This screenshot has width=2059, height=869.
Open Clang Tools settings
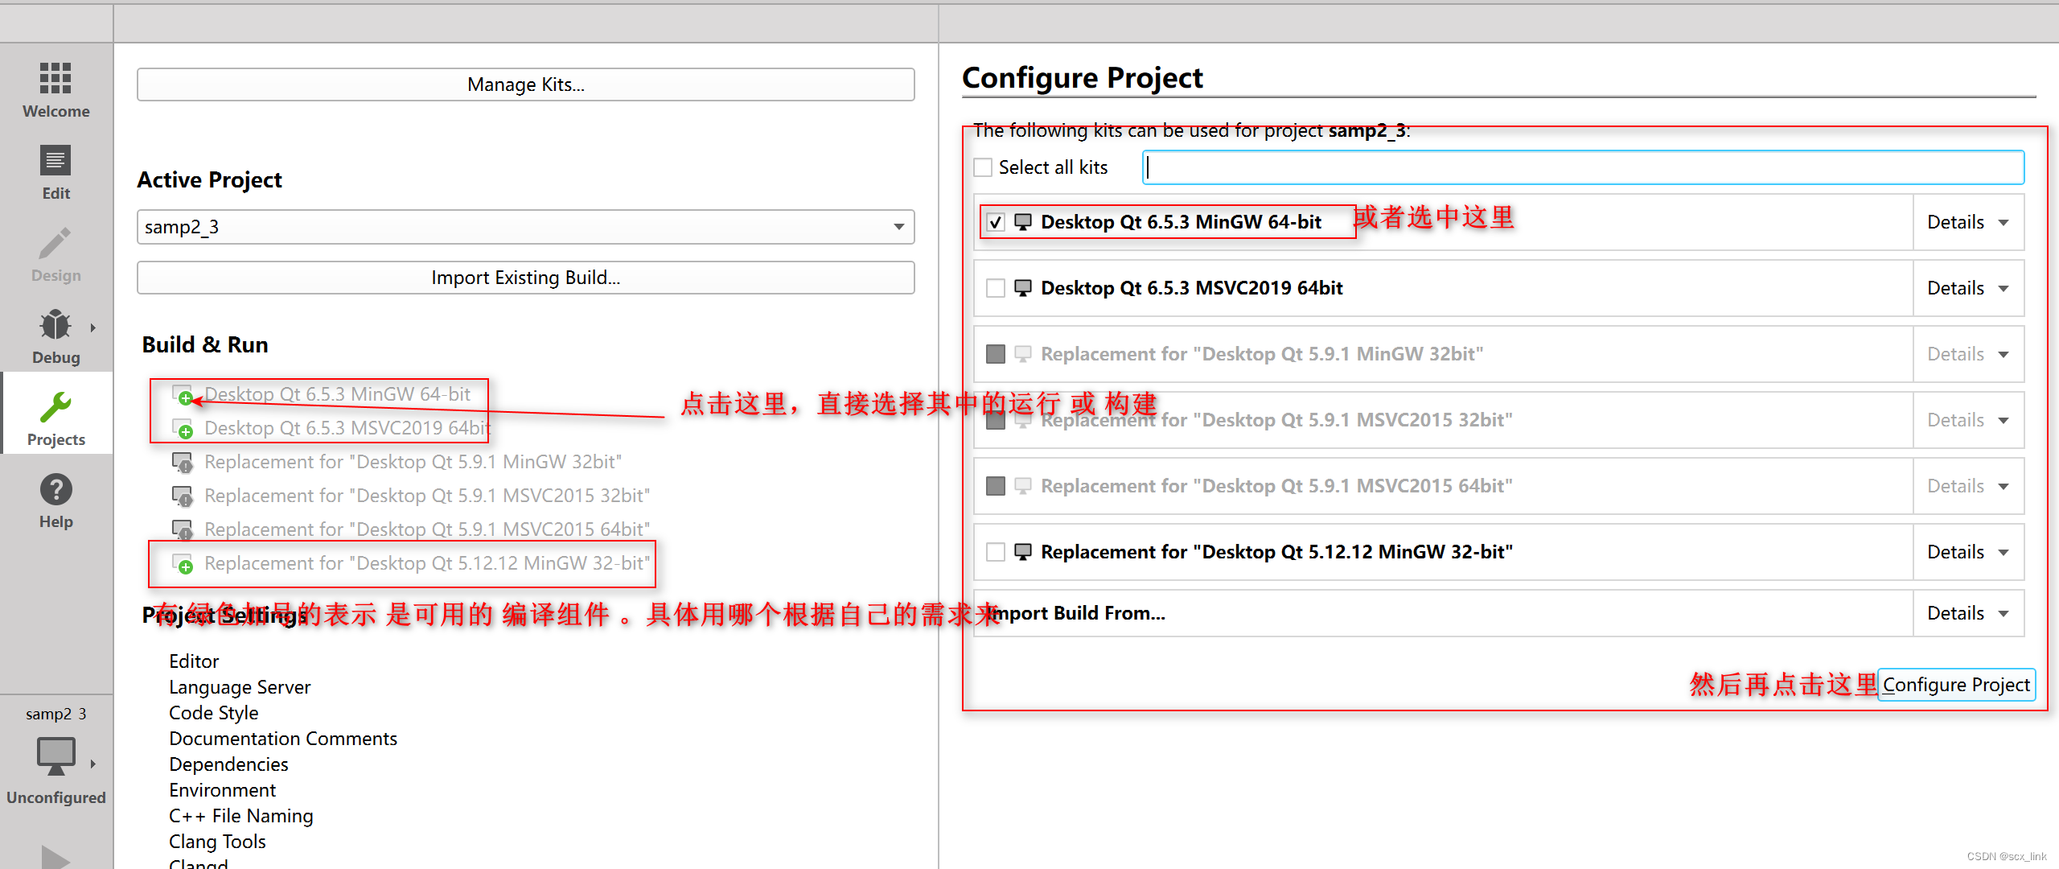[217, 842]
